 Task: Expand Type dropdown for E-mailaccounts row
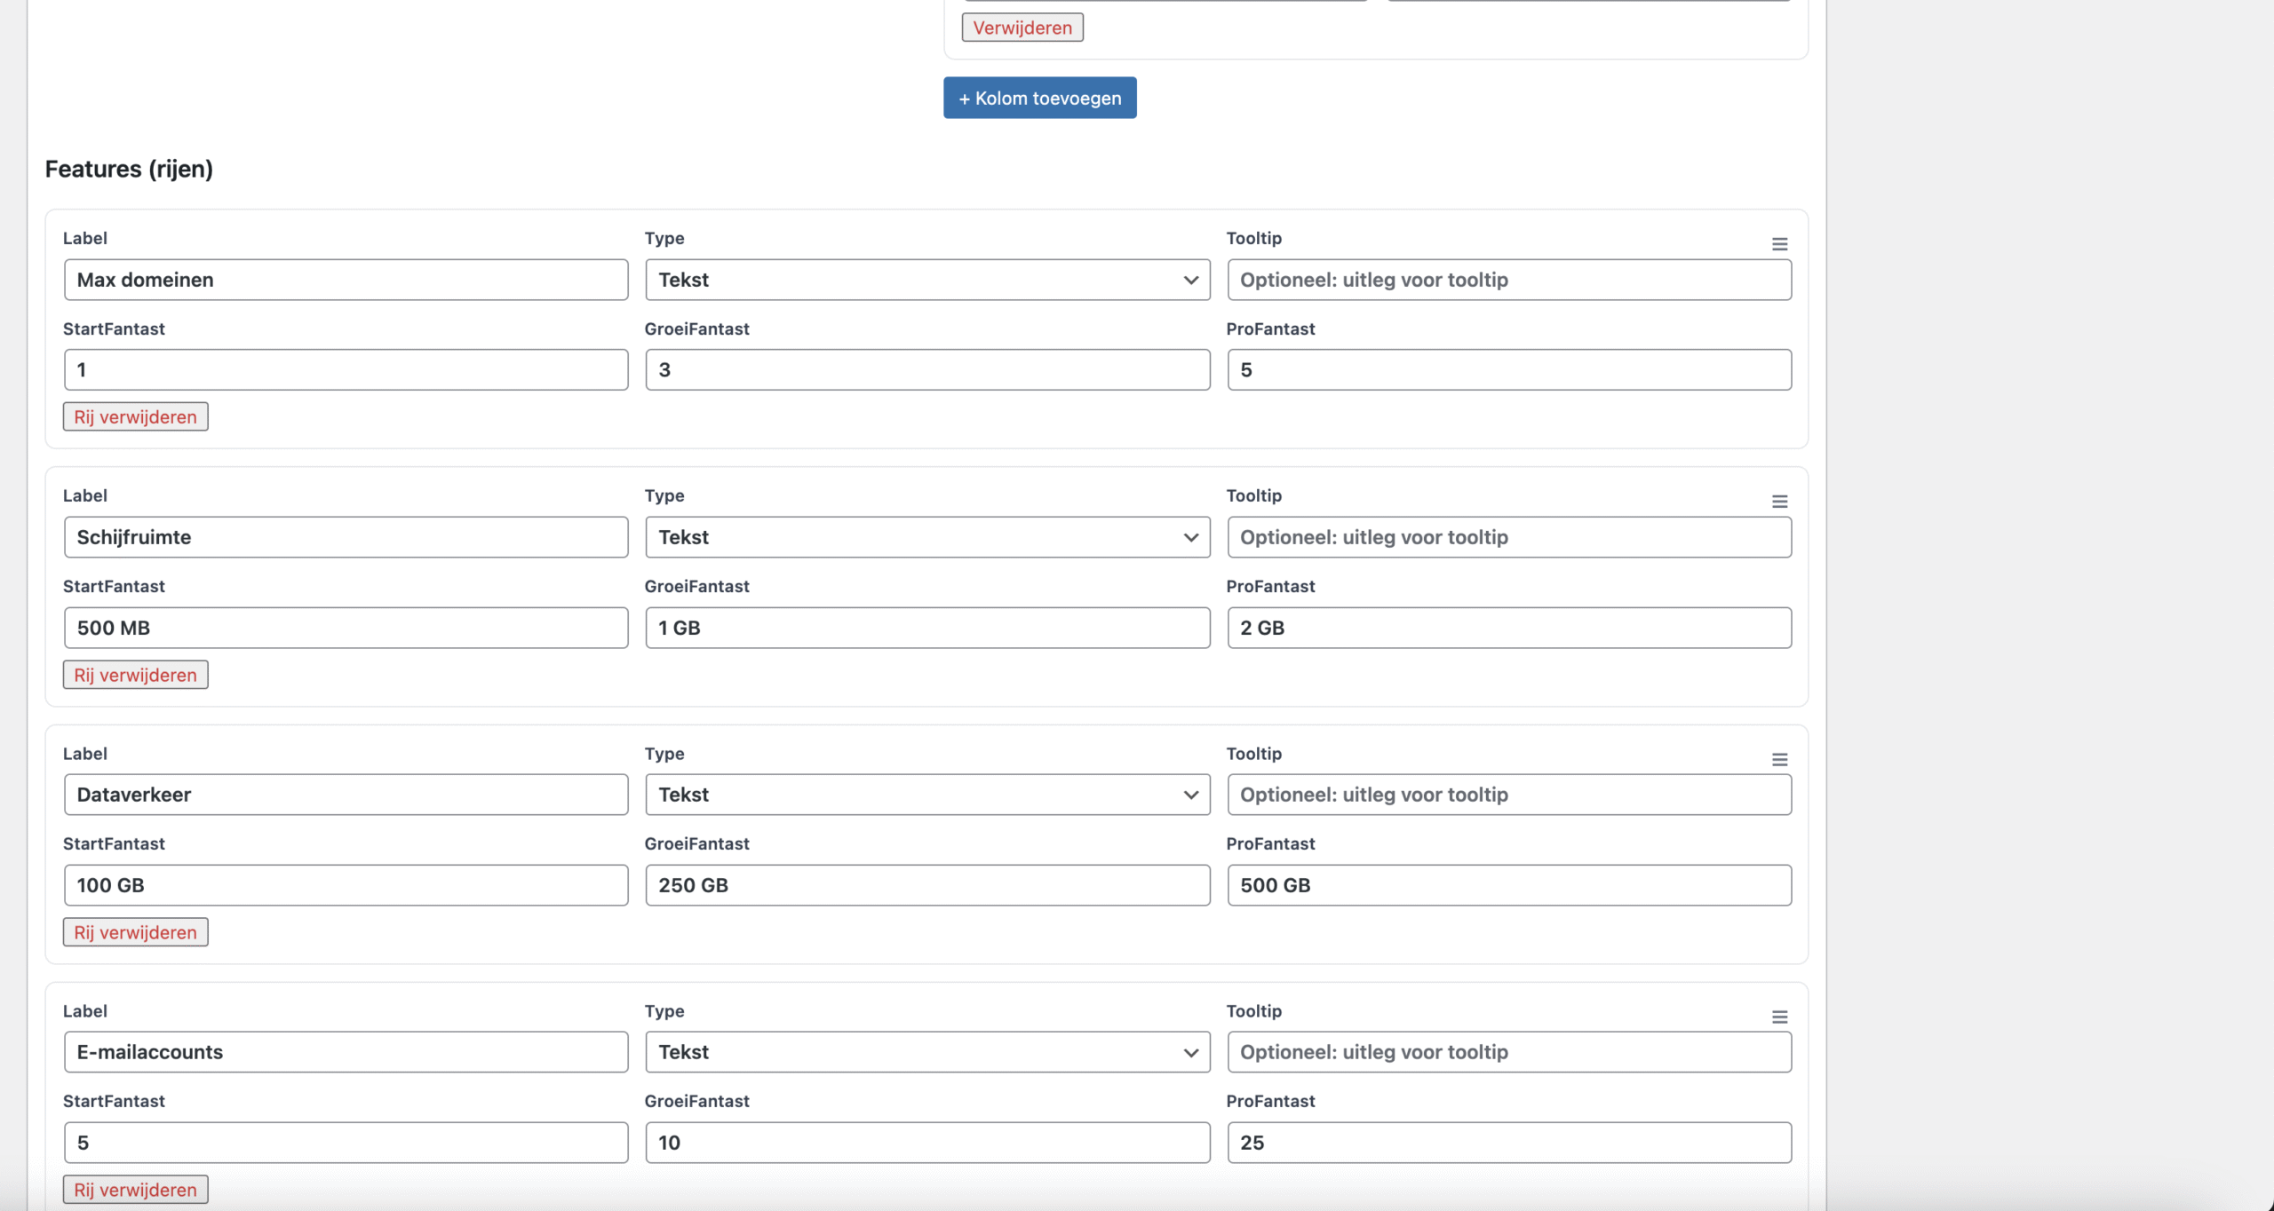(x=927, y=1052)
